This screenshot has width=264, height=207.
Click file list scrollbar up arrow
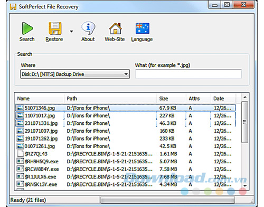point(245,97)
